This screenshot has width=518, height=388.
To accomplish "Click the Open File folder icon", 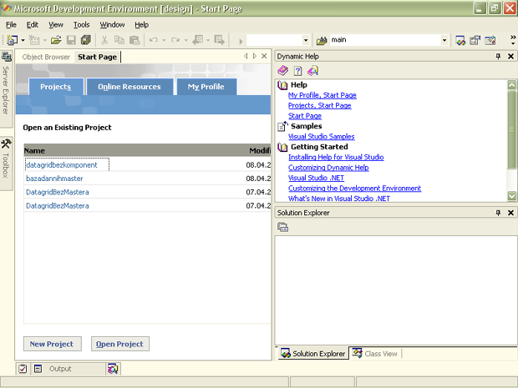I will (x=56, y=40).
